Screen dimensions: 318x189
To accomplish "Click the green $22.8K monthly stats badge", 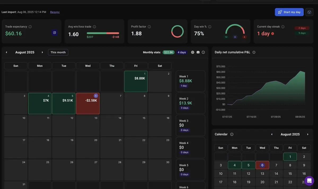I will click(168, 52).
